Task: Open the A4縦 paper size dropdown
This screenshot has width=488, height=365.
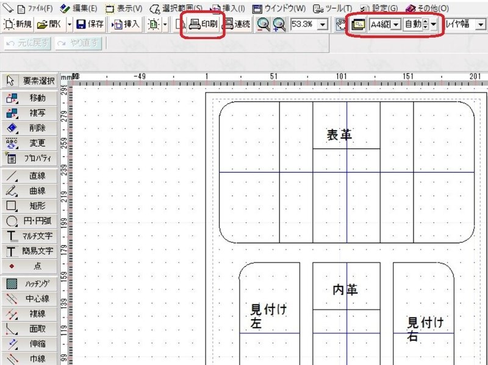Action: (395, 24)
